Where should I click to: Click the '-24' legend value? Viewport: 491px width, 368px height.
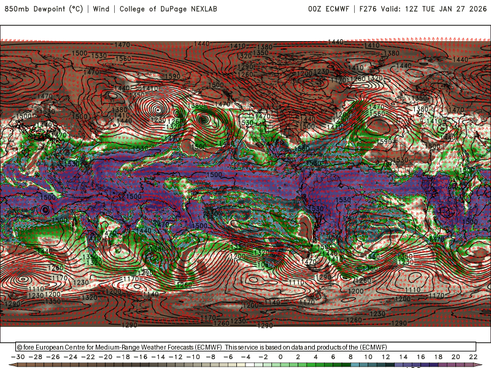click(x=71, y=357)
